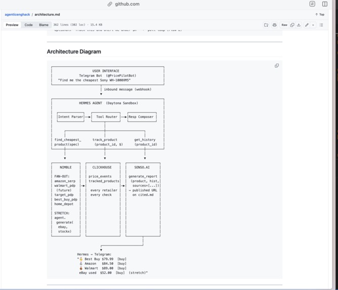
Task: Click the get_history function label
Action: point(145,140)
